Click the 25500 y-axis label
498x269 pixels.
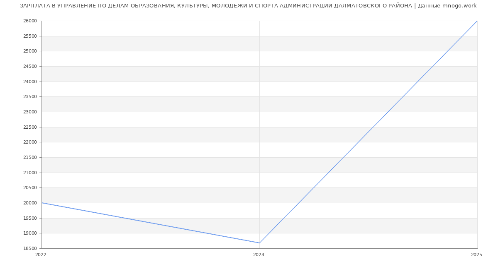click(x=31, y=36)
